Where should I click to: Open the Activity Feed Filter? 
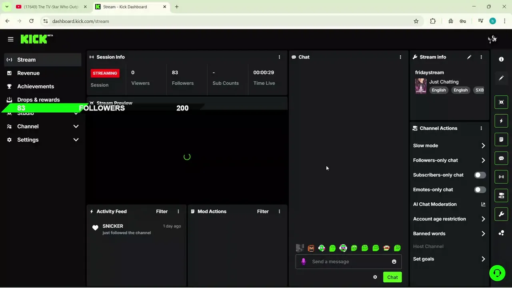coord(162,212)
